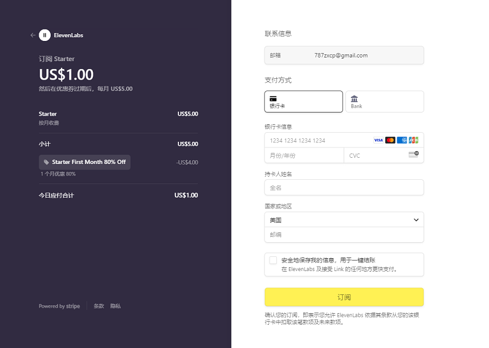Click the 邮编 postal code field

[x=344, y=235]
